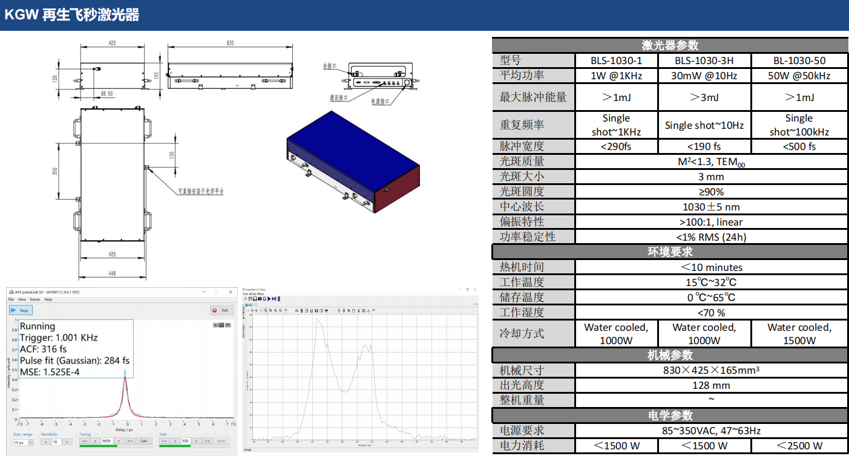Click the Gain single-right arrow button

[x=197, y=441]
